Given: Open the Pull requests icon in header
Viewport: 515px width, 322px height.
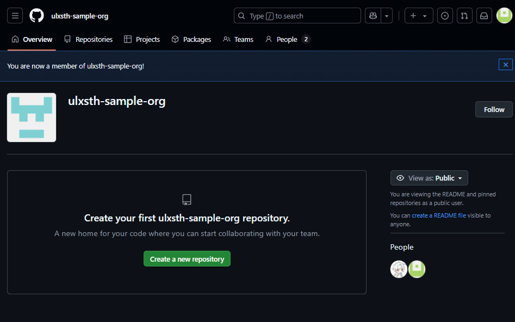Looking at the screenshot, I should pos(464,16).
